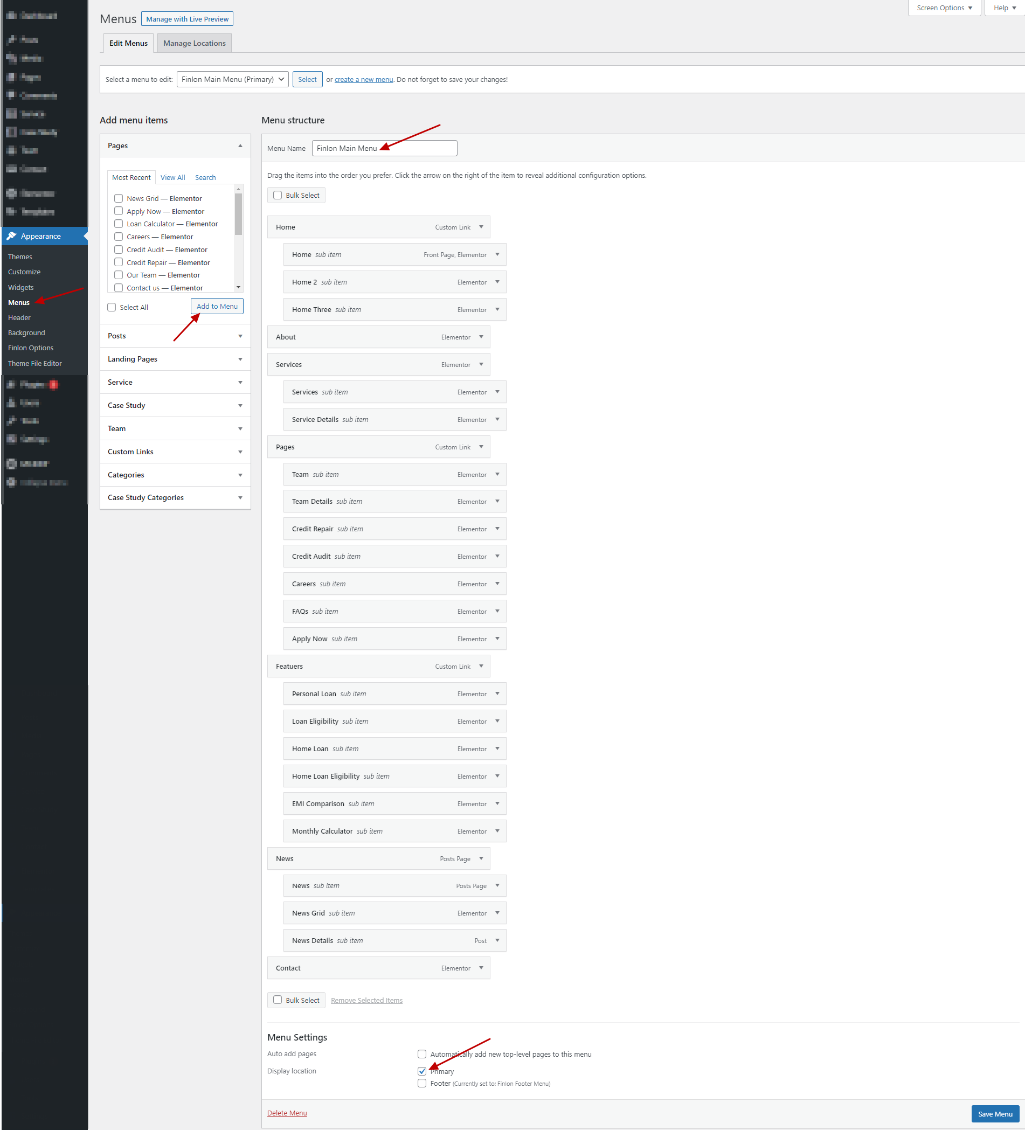Screen dimensions: 1025x1130
Task: Check the News Grid — Elementor checkbox
Action: (x=119, y=198)
